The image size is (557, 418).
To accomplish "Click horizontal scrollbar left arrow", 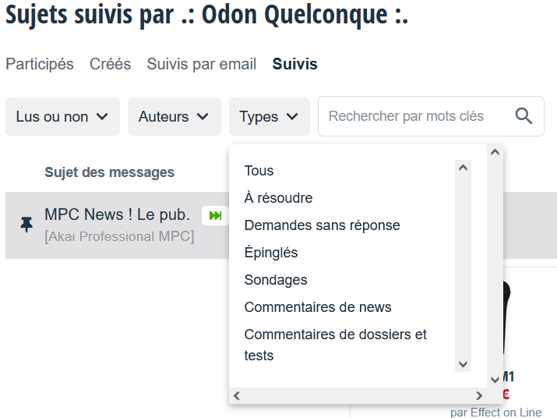I will click(237, 395).
